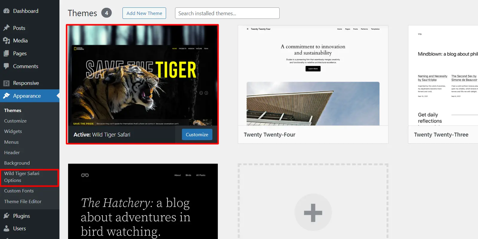Open Menus submenu link
Screen dimensions: 478x239
point(11,142)
